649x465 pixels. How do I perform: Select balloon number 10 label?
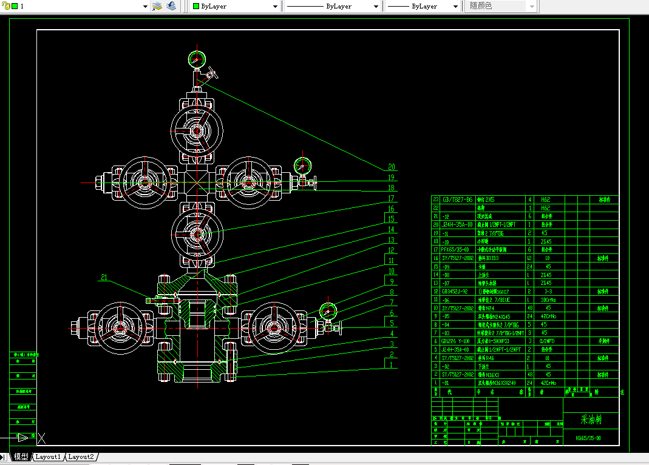pyautogui.click(x=391, y=271)
